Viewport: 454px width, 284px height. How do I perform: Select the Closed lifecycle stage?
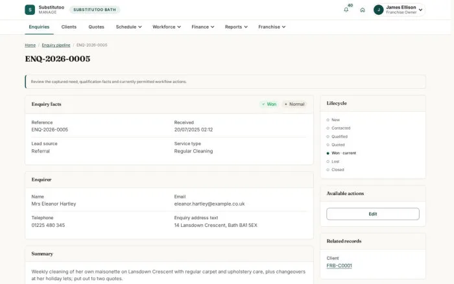(335, 170)
